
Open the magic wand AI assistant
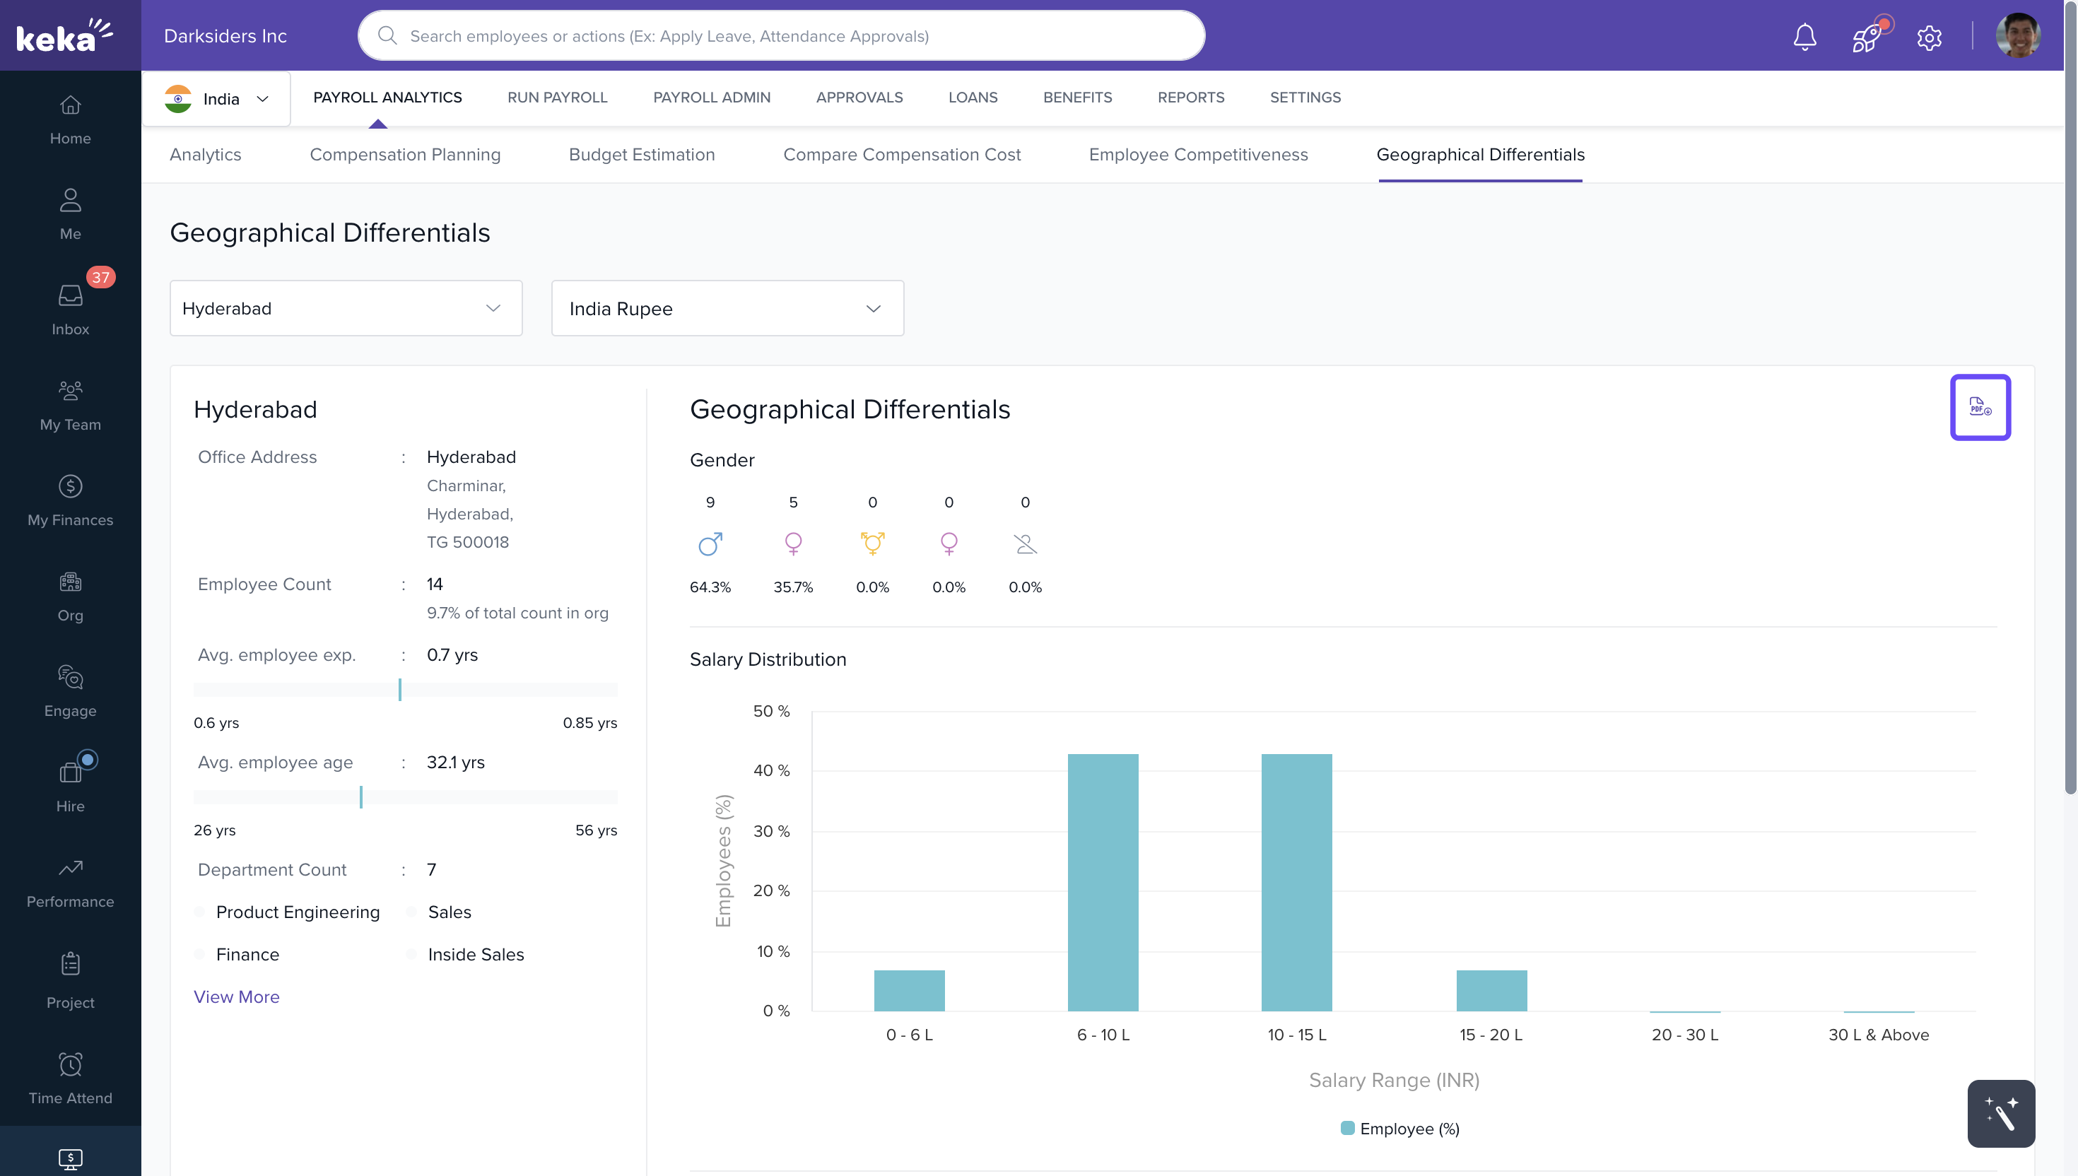coord(2000,1114)
